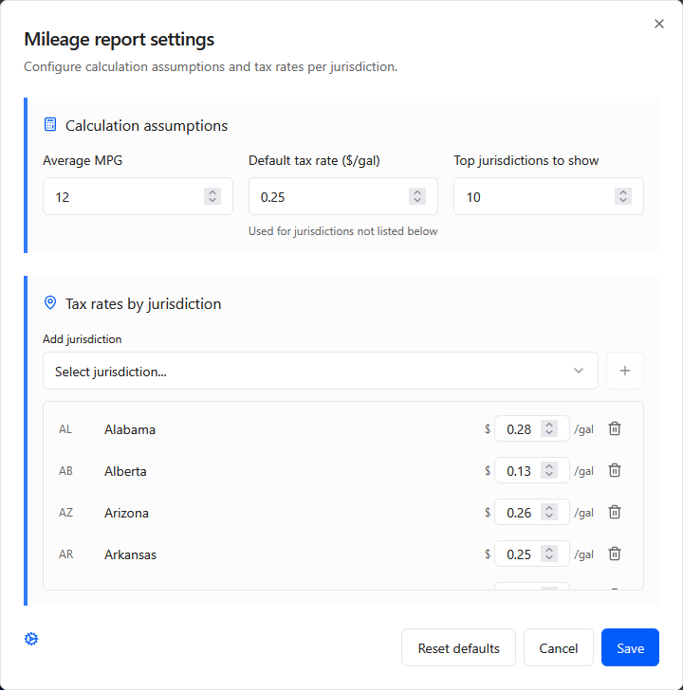The image size is (683, 690).
Task: Focus the Default tax rate field
Action: pos(343,196)
